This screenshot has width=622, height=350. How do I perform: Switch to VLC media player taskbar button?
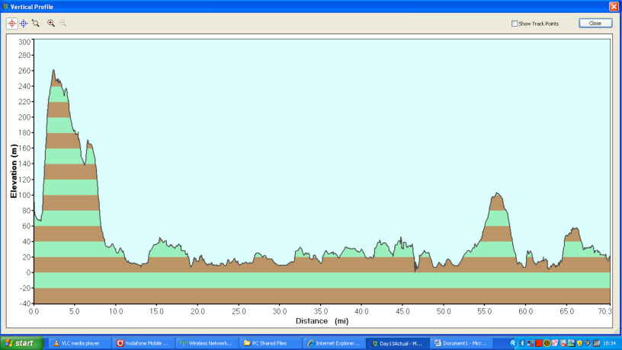[79, 343]
